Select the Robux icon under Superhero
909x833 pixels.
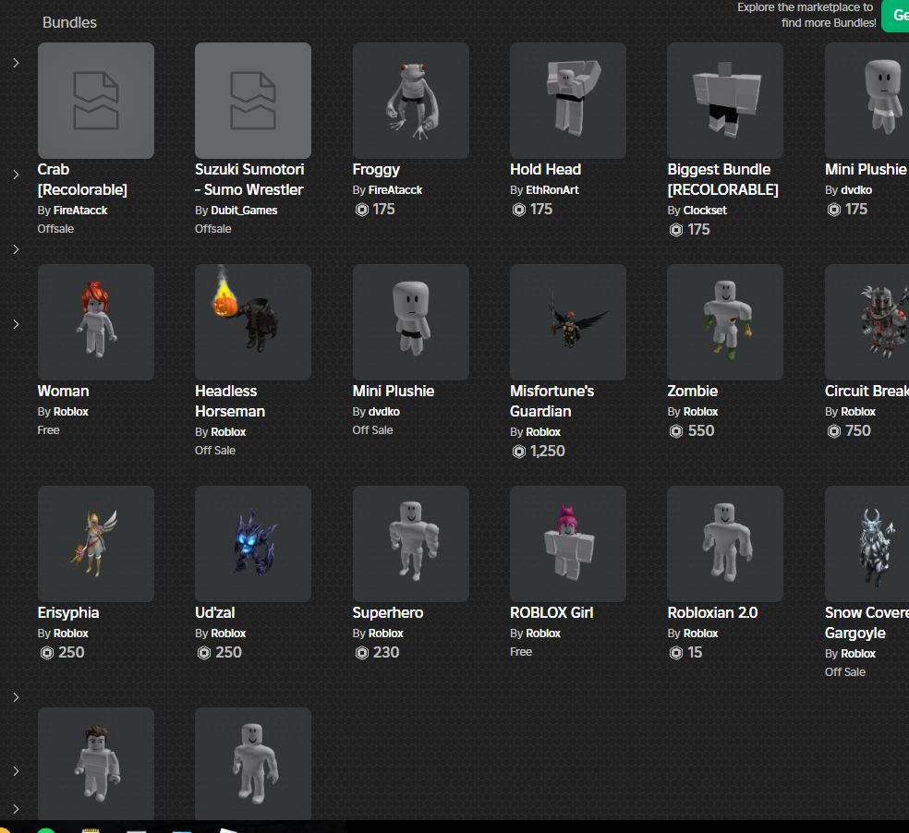(362, 652)
